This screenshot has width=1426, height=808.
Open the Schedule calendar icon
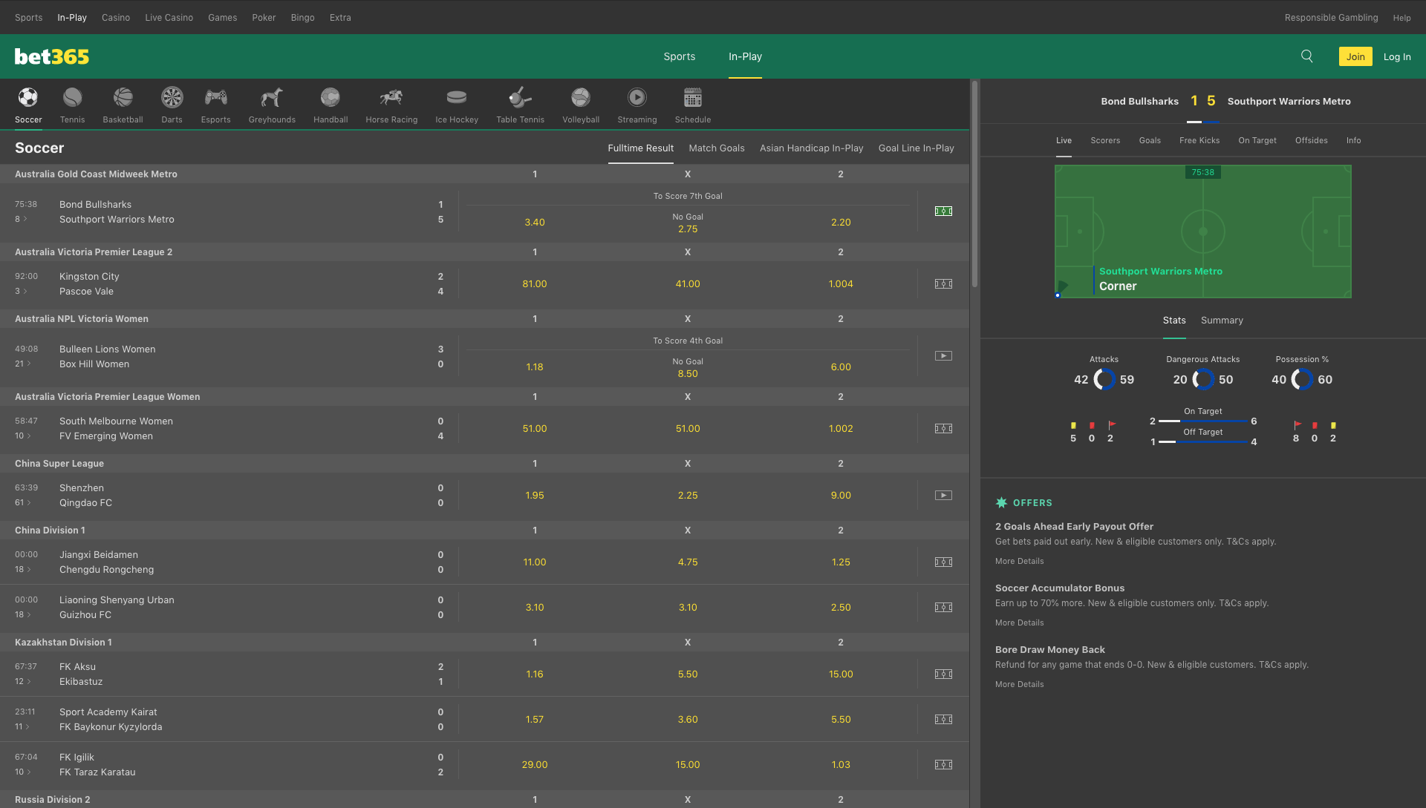pos(693,98)
